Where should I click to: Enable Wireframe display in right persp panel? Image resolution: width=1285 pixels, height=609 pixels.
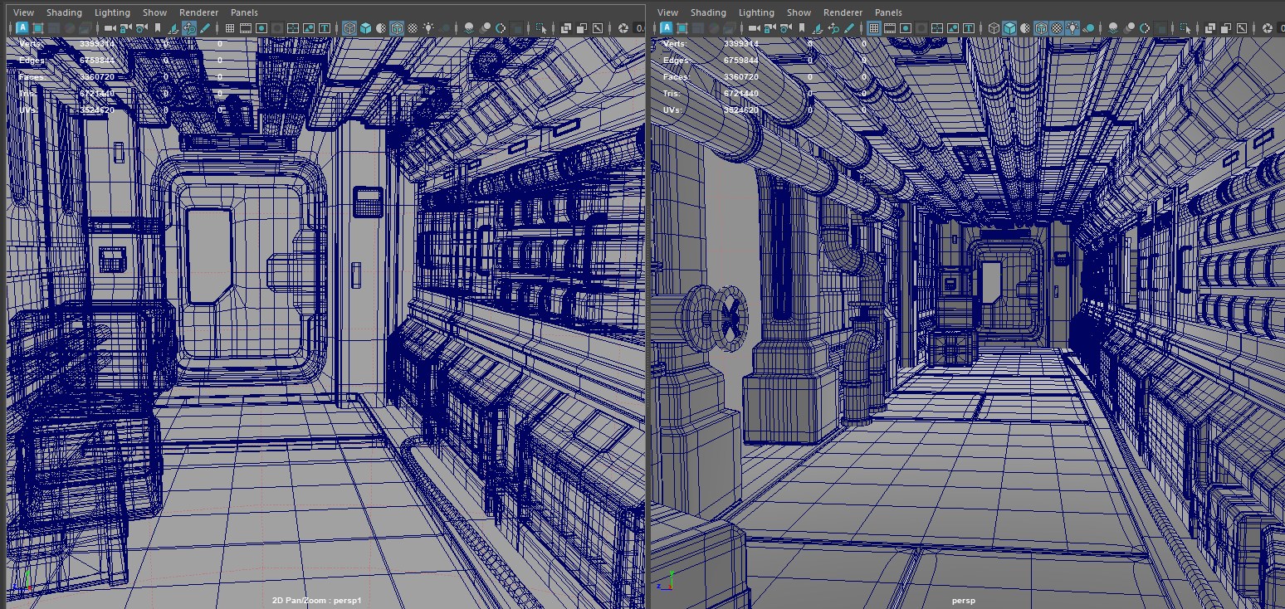[x=994, y=28]
